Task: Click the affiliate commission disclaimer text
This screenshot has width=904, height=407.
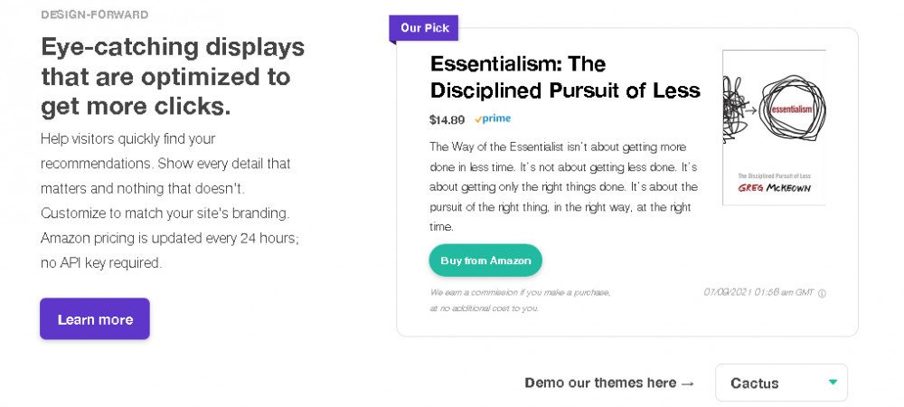Action: pyautogui.click(x=520, y=299)
